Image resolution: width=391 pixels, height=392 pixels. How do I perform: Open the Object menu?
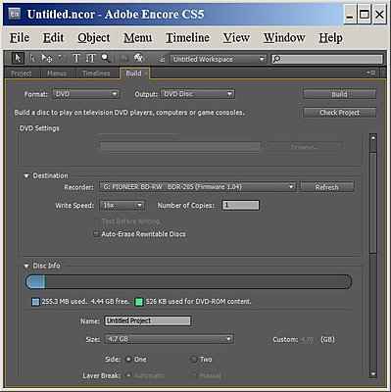coord(94,38)
